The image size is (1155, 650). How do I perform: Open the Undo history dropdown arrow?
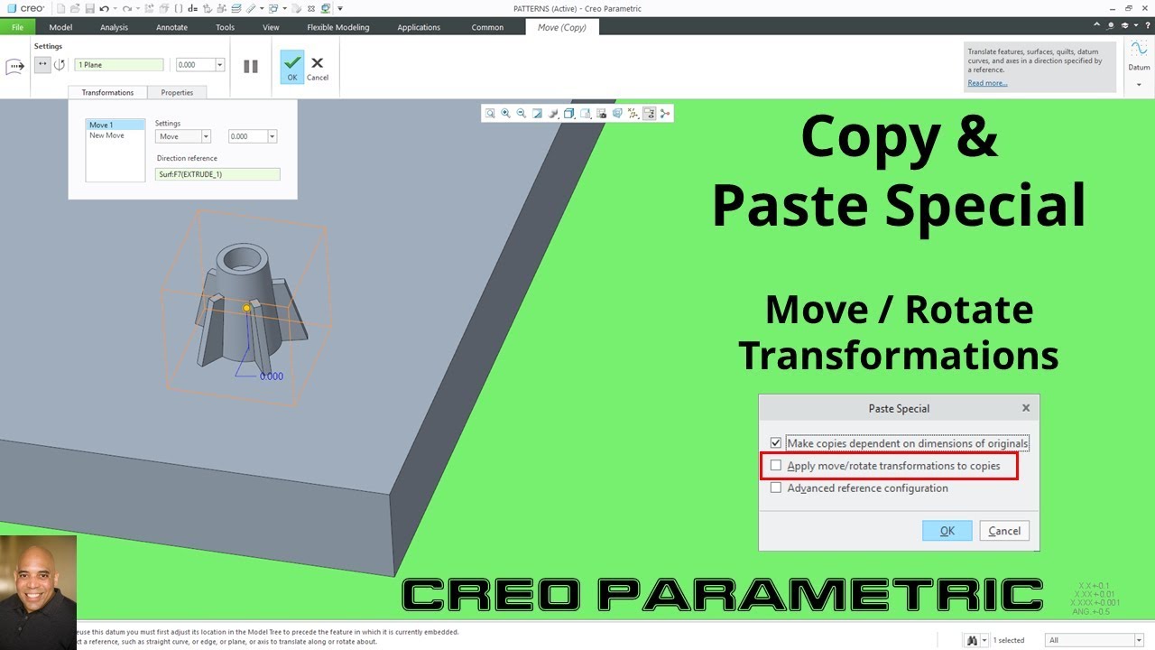(115, 9)
